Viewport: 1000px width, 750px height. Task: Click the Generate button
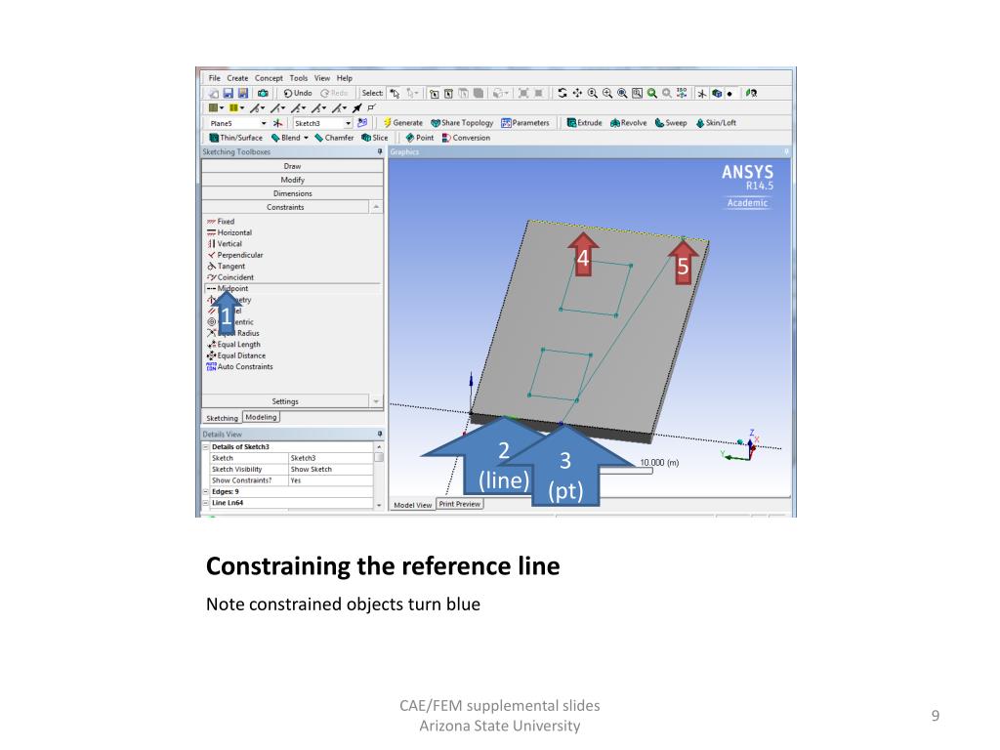402,123
